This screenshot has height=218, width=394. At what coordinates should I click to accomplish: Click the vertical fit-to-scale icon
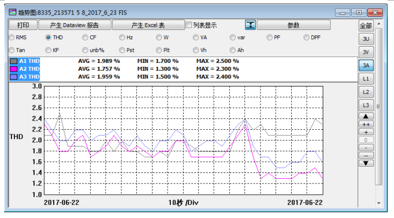point(250,25)
